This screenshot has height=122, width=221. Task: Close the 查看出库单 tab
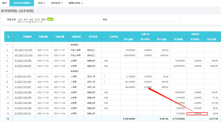[82, 3]
